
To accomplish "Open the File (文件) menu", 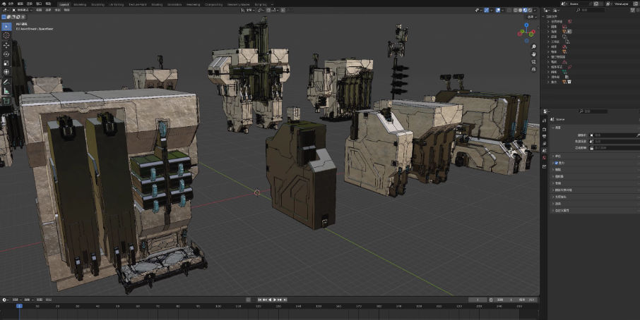I will (x=11, y=4).
